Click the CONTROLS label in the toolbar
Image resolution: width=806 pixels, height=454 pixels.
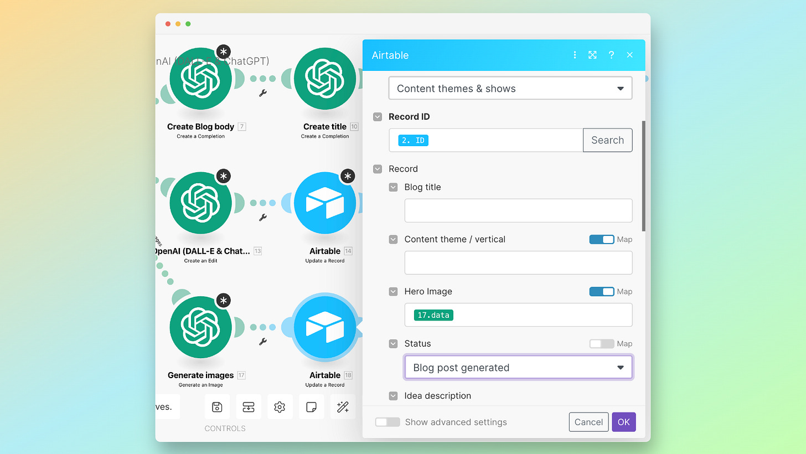point(225,429)
